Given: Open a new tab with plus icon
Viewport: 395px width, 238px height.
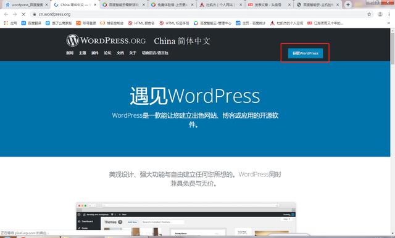Looking at the screenshot, I should [348, 4].
